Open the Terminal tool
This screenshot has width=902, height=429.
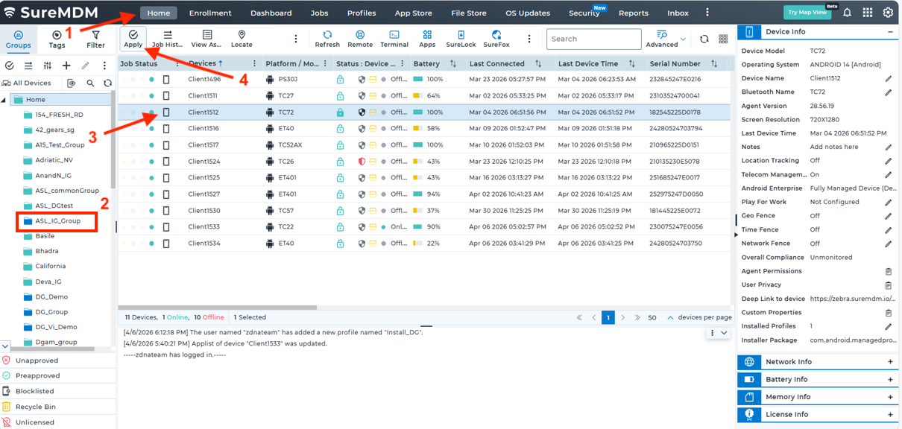pos(394,39)
